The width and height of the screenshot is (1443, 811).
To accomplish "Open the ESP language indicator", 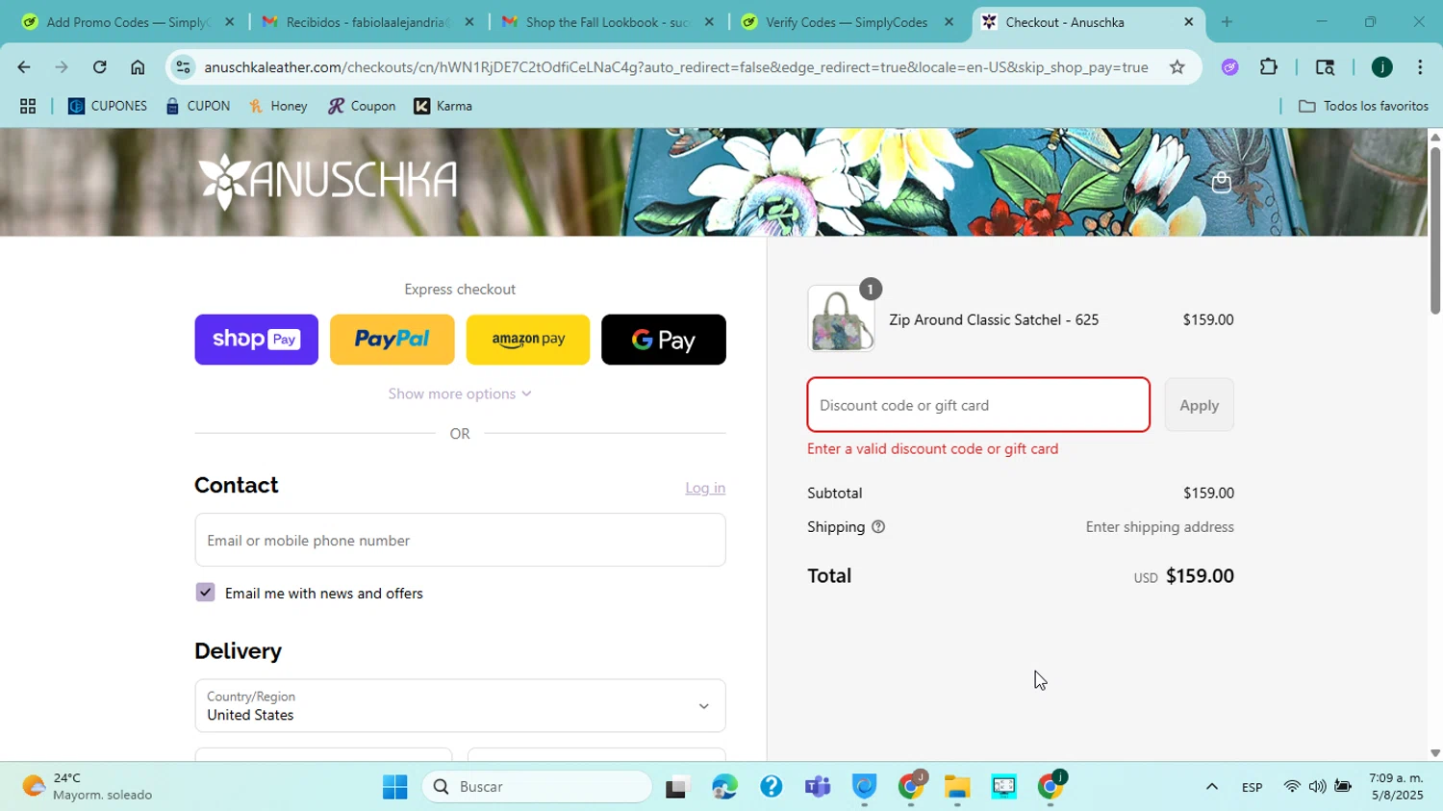I will pos(1252,787).
